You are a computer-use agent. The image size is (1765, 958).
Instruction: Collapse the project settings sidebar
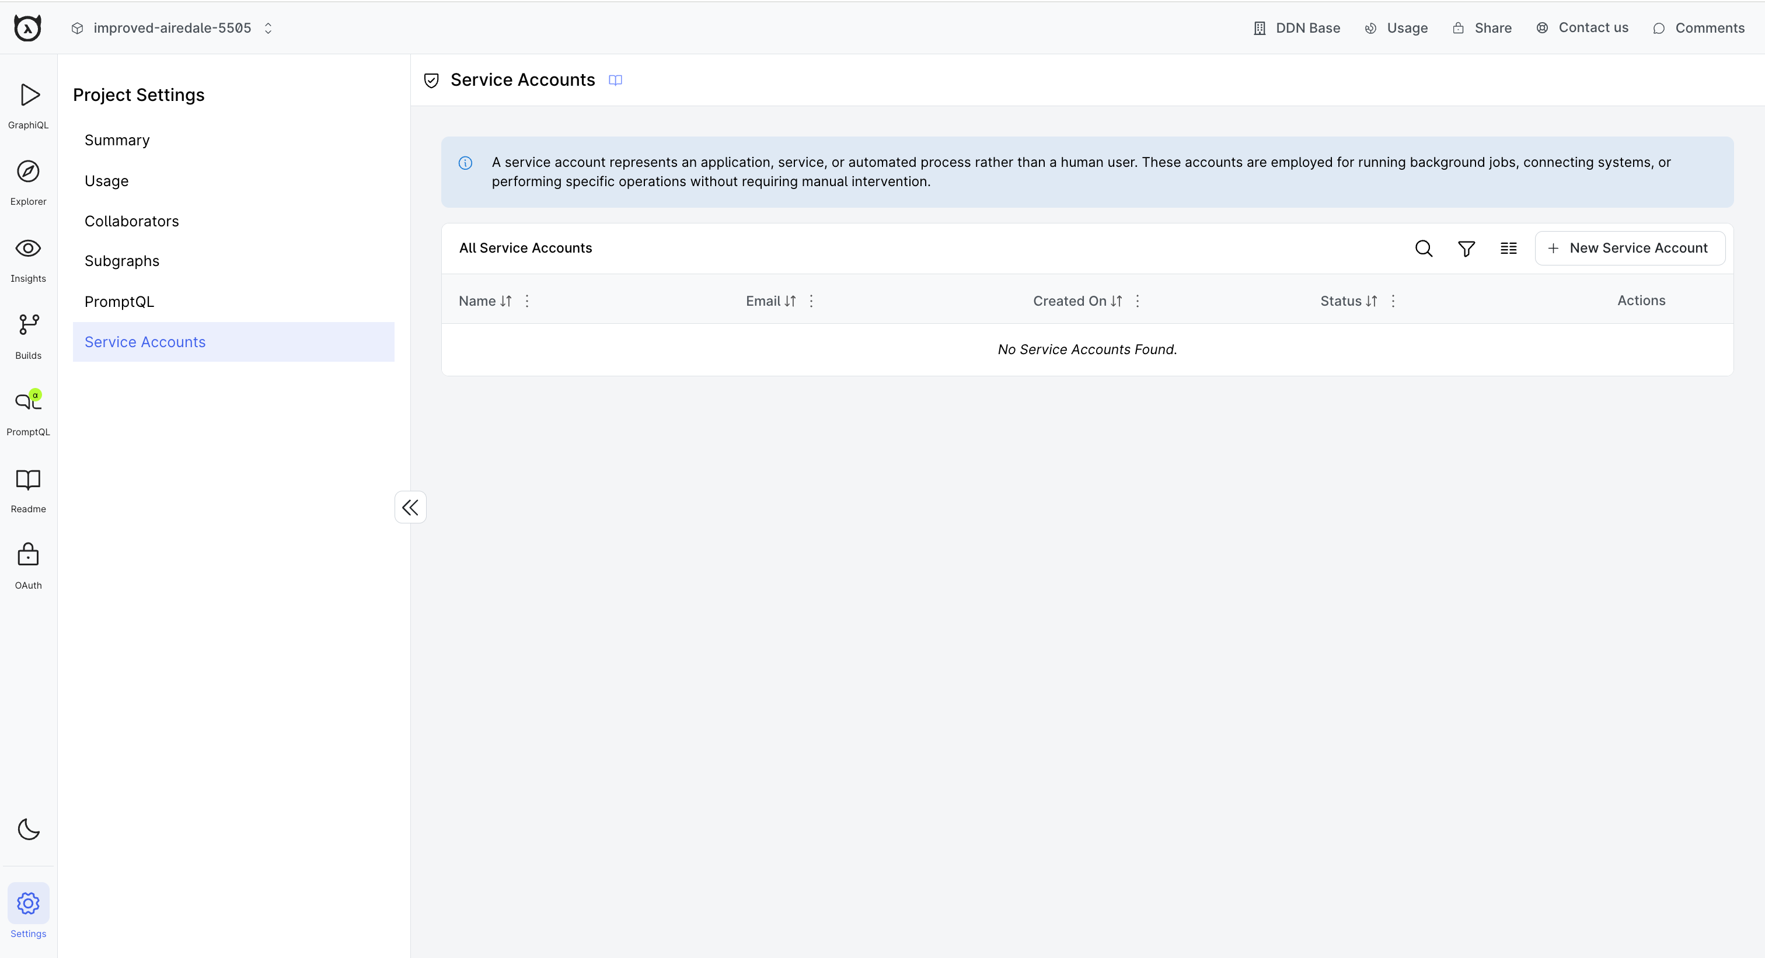click(410, 508)
